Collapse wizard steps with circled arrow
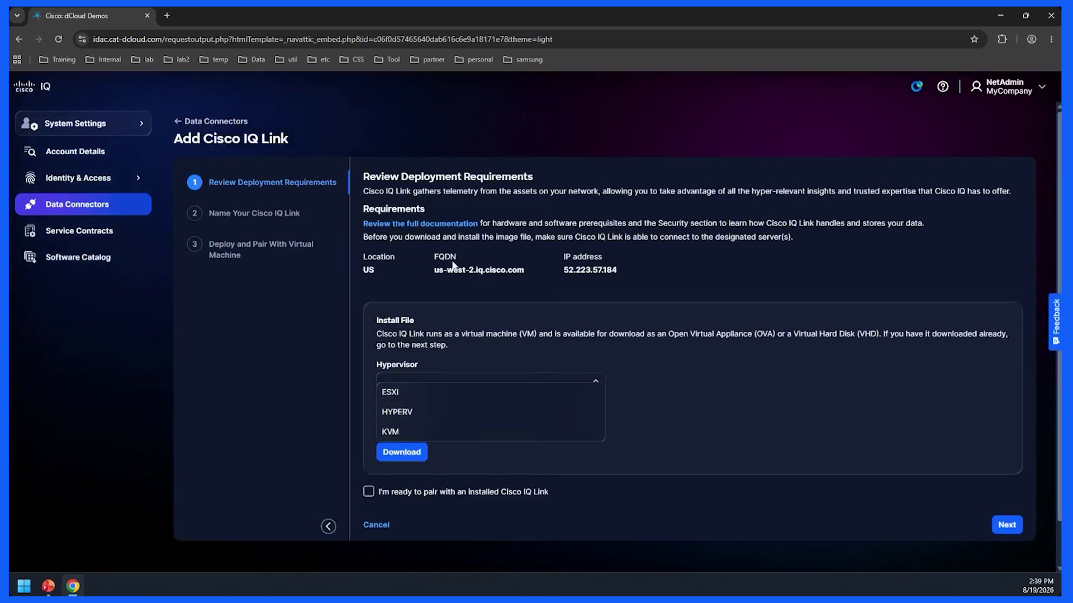This screenshot has height=603, width=1073. [x=329, y=526]
